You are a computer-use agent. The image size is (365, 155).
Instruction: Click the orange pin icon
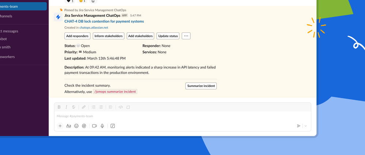pos(61,10)
